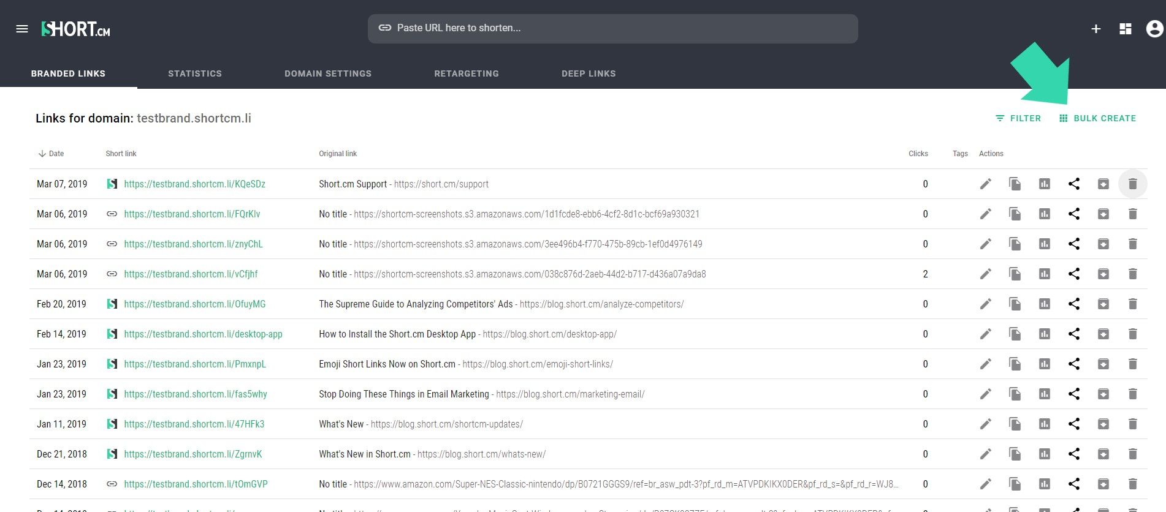Edit the fas5why link
This screenshot has height=512, width=1166.
click(986, 394)
